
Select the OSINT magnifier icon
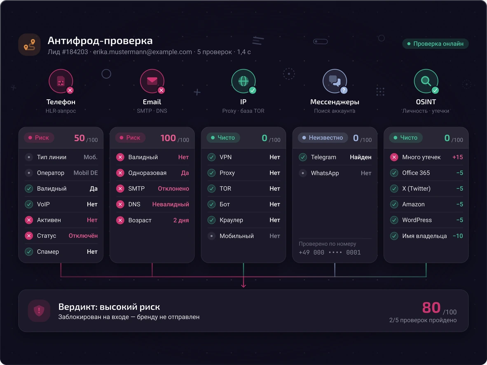tap(426, 82)
